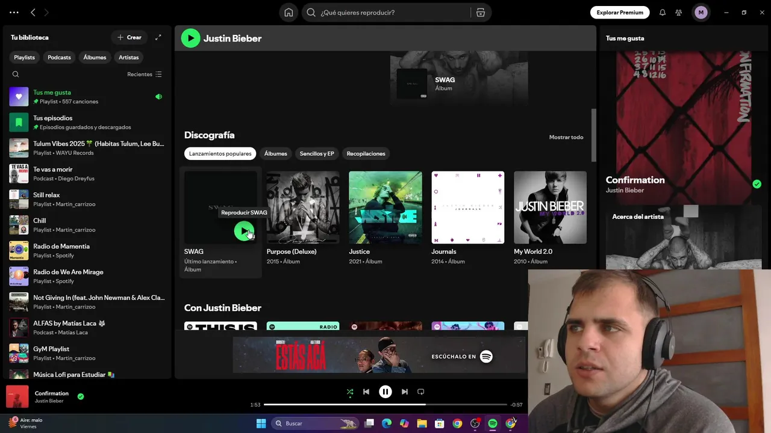Open File Explorer in taskbar
The image size is (771, 433).
422,423
